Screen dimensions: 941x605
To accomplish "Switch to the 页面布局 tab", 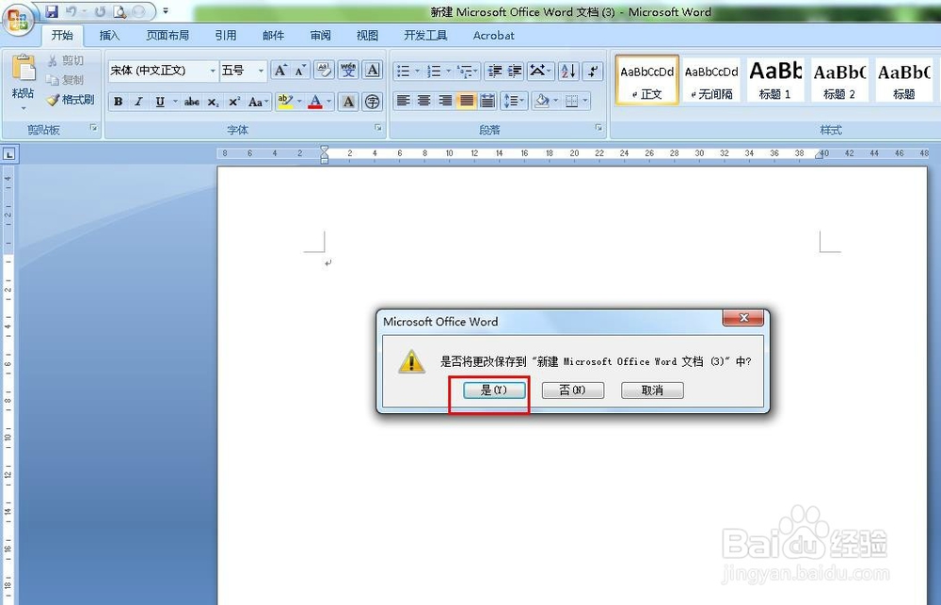I will click(x=167, y=36).
